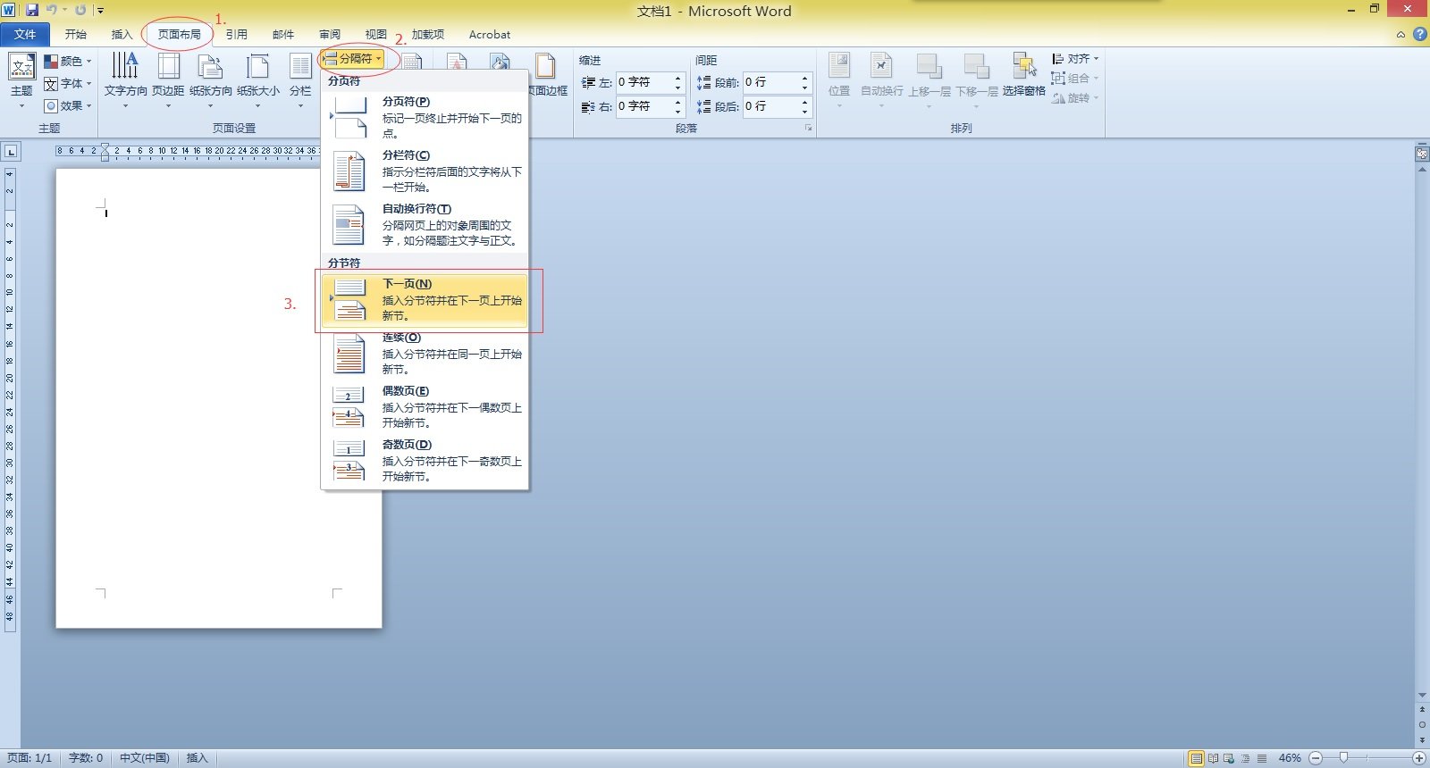Select the draft view icon
The height and width of the screenshot is (768, 1430).
tap(1261, 758)
